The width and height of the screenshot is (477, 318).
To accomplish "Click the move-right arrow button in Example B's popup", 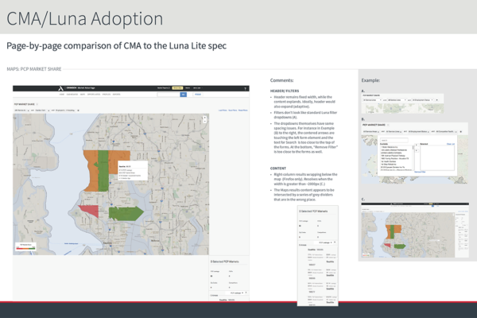I will 417,145.
